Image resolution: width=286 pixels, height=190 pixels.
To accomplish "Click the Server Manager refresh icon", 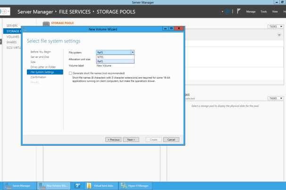I will 227,11.
